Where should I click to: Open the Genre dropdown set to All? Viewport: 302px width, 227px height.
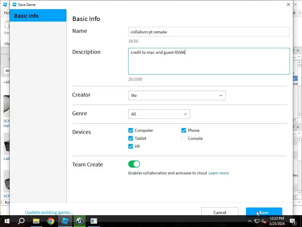159,114
